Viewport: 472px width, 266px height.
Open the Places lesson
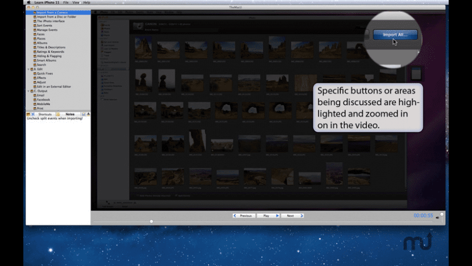click(41, 39)
